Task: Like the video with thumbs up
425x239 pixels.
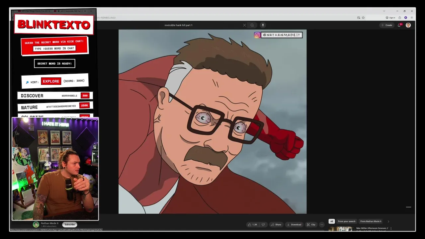Action: 252,225
